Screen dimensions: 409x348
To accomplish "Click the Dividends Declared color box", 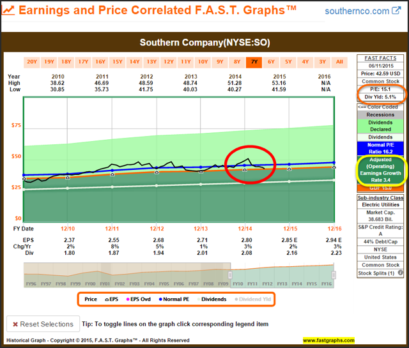I will [x=380, y=126].
